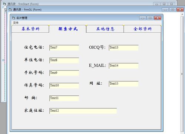This screenshot has width=185, height=134.
Task: Maximize the frmGL designer window
Action: click(173, 10)
